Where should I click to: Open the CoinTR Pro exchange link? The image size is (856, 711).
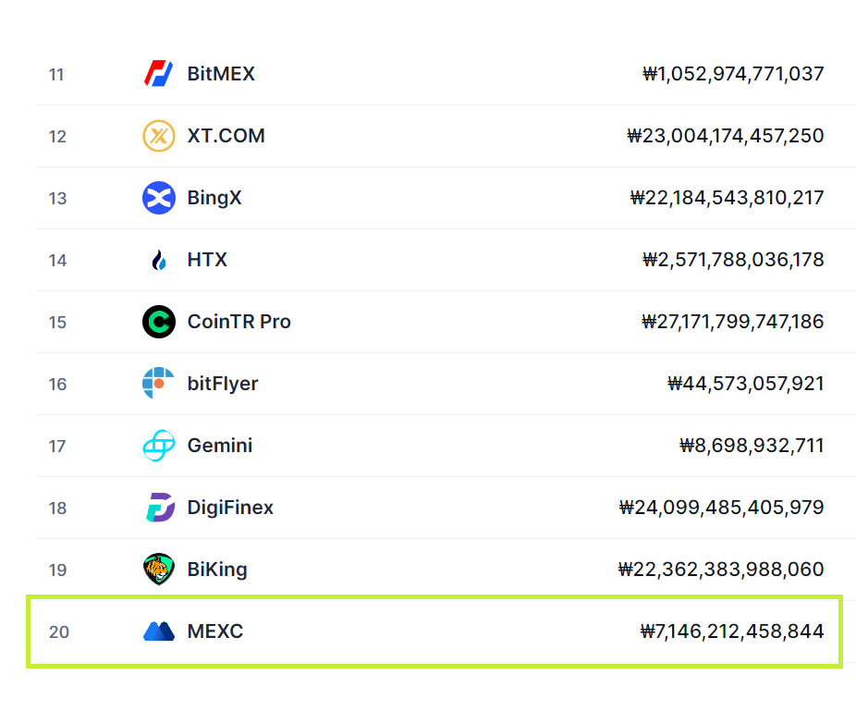(239, 322)
